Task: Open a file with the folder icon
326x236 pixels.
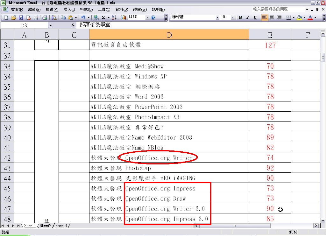Action: click(13, 18)
